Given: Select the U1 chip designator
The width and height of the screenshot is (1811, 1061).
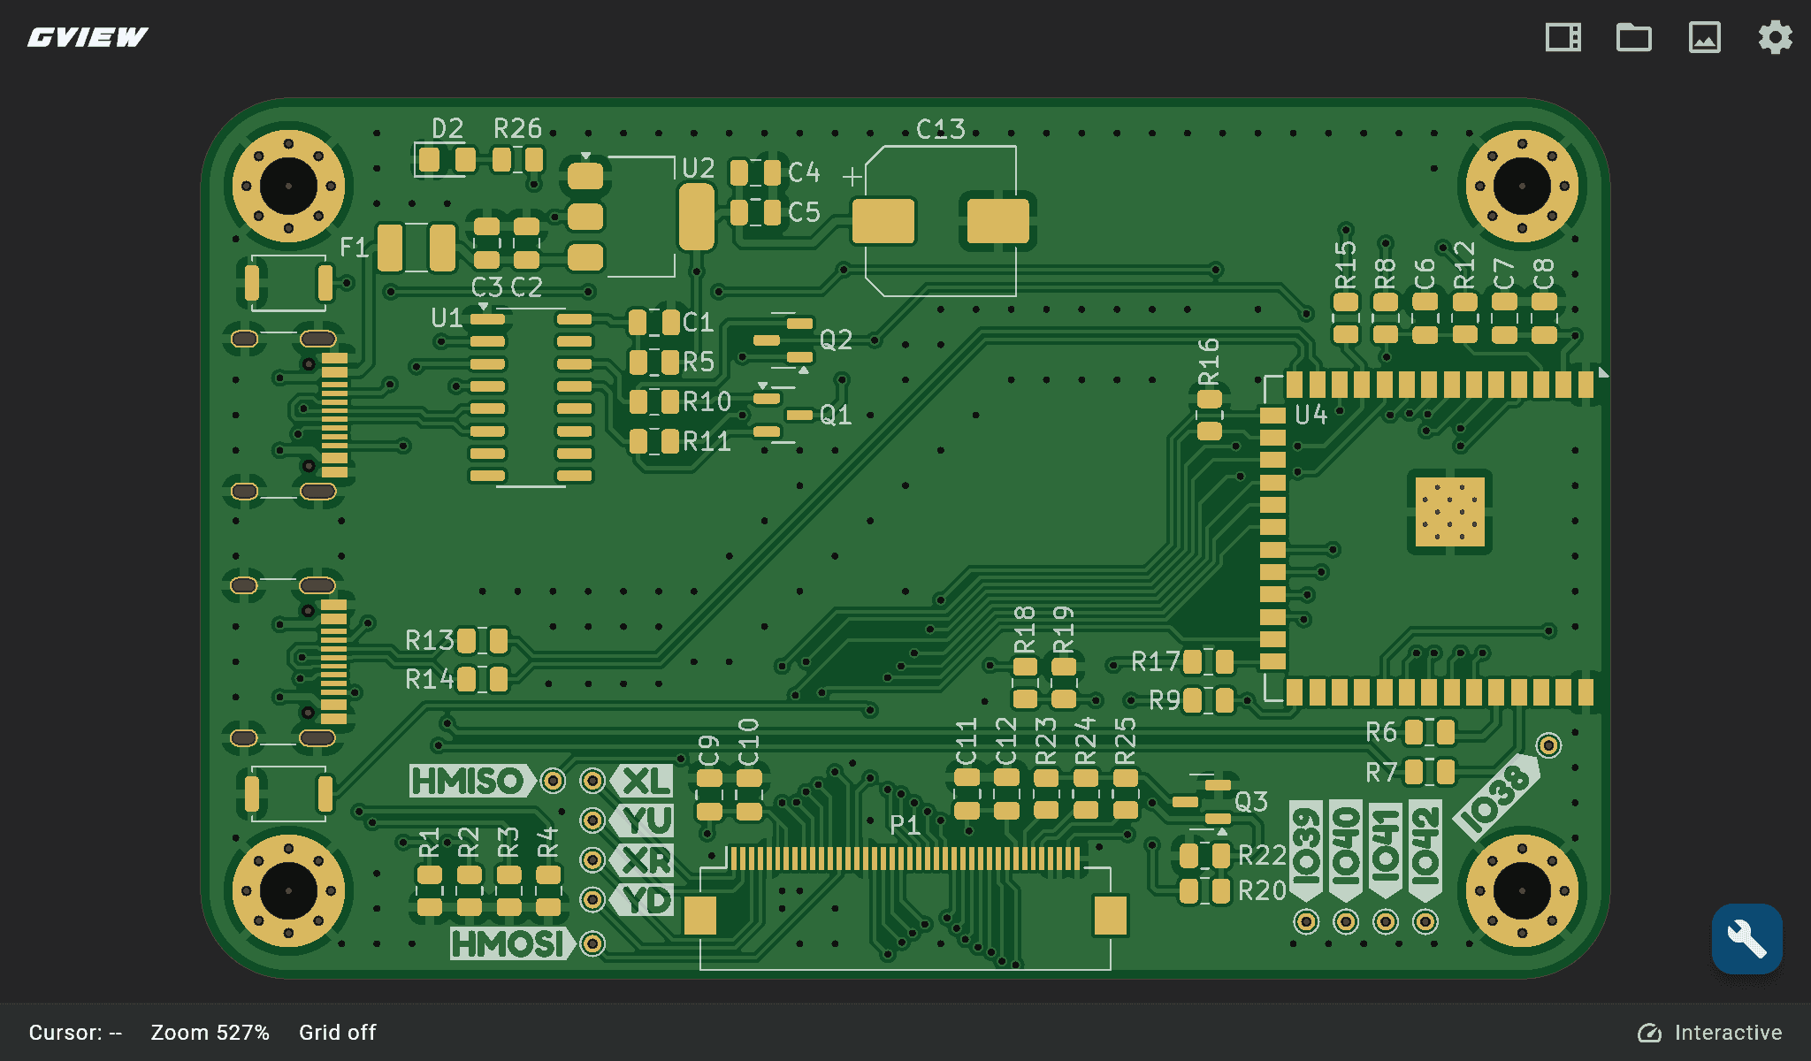Looking at the screenshot, I should click(447, 317).
